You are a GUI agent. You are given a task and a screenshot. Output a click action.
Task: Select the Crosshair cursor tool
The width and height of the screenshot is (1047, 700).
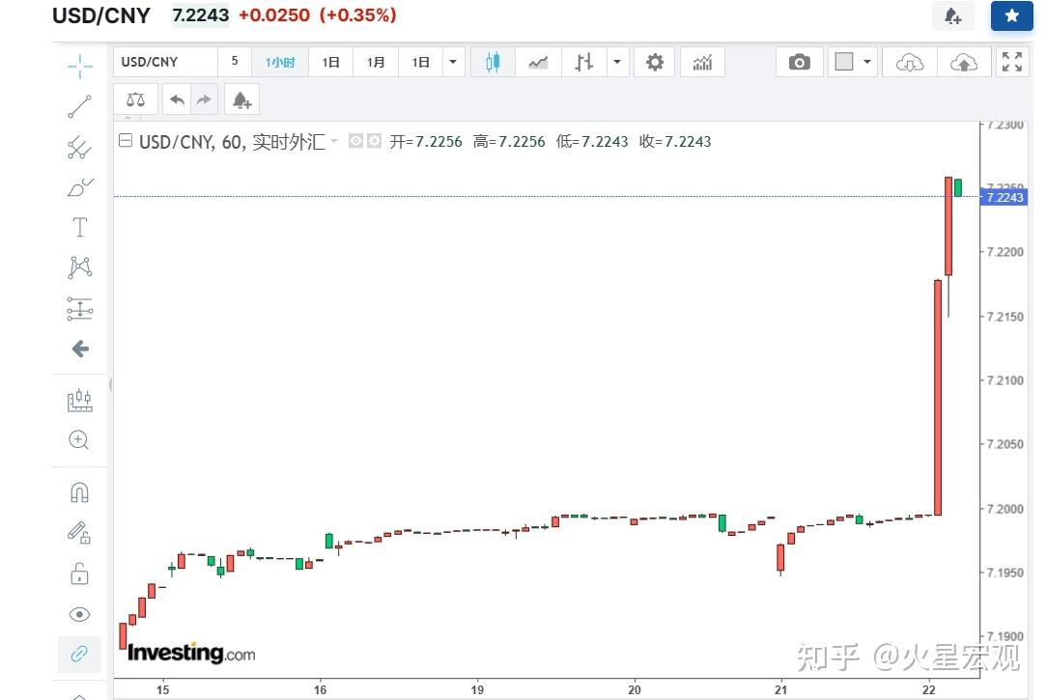pyautogui.click(x=79, y=66)
